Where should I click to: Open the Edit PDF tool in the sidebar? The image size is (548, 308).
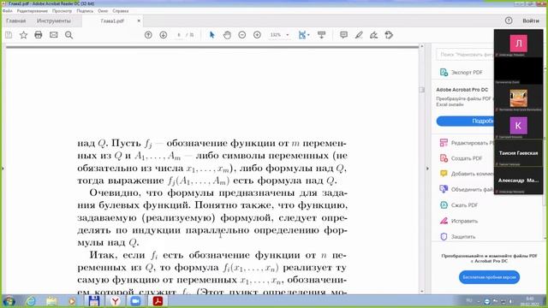click(466, 143)
